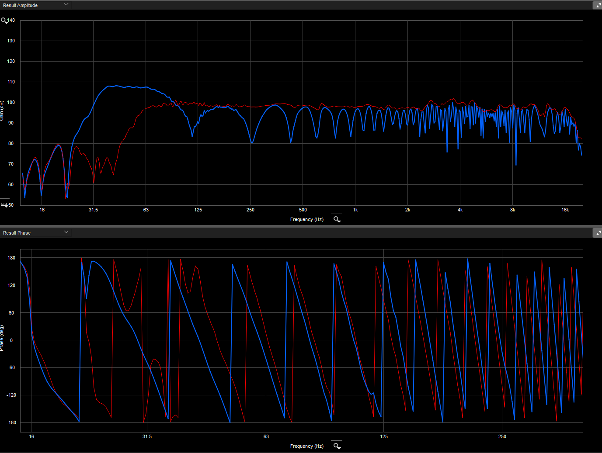Click the gain axis zoom magnifier icon
Image resolution: width=602 pixels, height=453 pixels.
(4, 21)
